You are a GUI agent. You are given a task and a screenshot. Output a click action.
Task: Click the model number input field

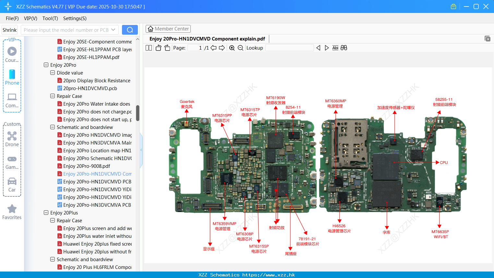(x=66, y=30)
